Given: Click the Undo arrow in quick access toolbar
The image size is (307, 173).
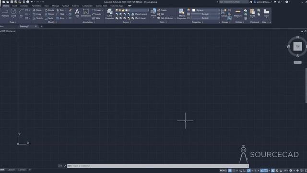Looking at the screenshot, I should (32, 2).
